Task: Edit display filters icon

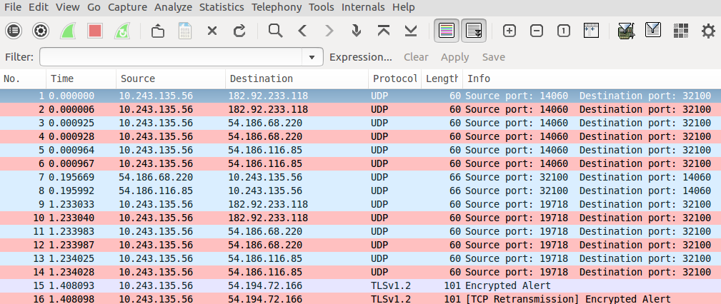Action: coord(653,31)
